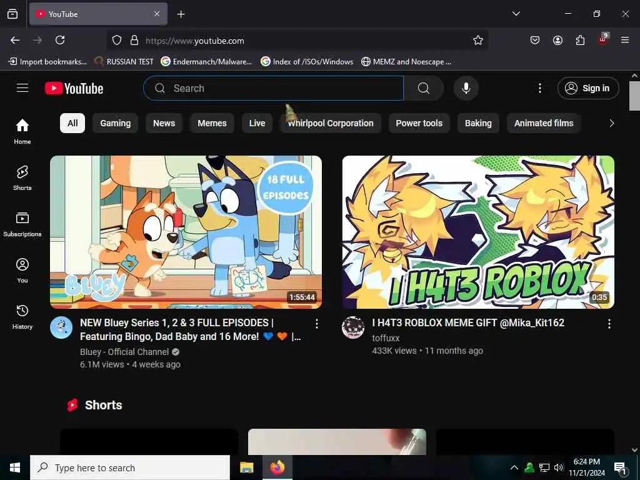The image size is (640, 480).
Task: Play the I H4T3 ROBLOX thumbnail
Action: (x=478, y=232)
